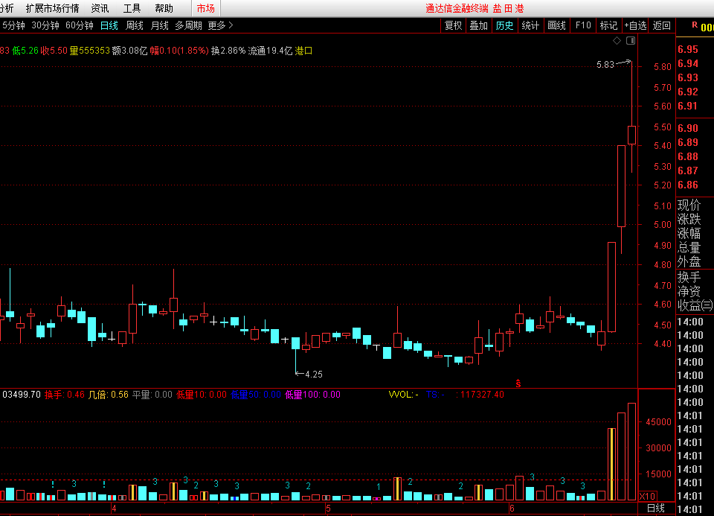Click the 港口 sector label
Viewport: 714px width, 516px height.
303,51
